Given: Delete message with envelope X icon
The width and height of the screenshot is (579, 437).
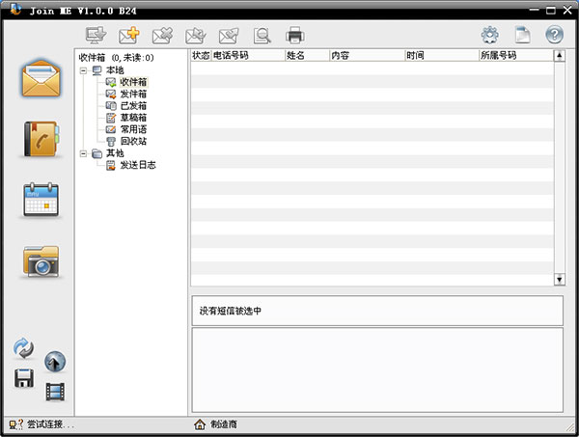Looking at the screenshot, I should click(x=162, y=36).
